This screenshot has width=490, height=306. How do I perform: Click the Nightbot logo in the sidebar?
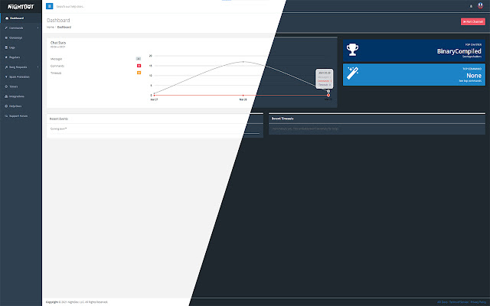21,6
